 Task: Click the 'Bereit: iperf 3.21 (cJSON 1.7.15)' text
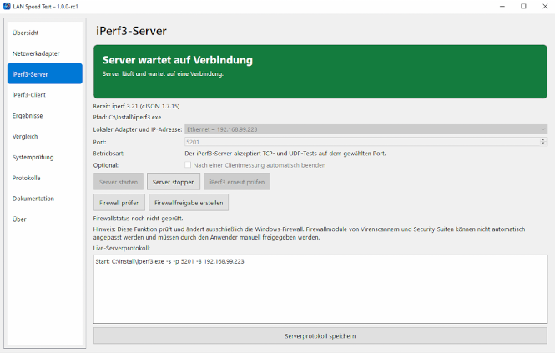click(x=136, y=106)
